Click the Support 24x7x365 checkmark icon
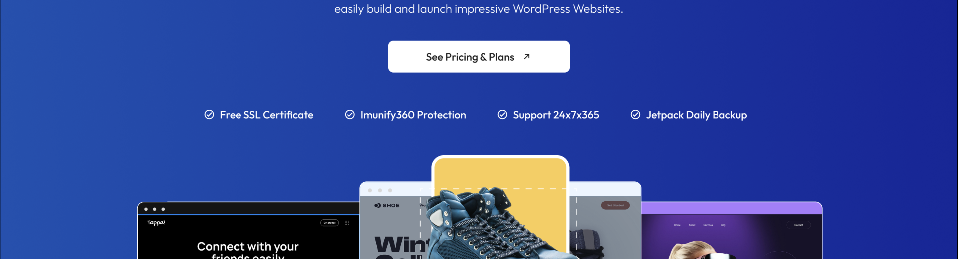Viewport: 958px width, 259px height. [502, 115]
